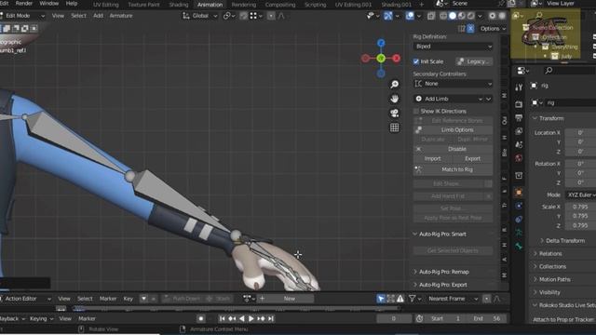Select wireframe viewport shading icon
The image size is (596, 335).
pyautogui.click(x=443, y=16)
